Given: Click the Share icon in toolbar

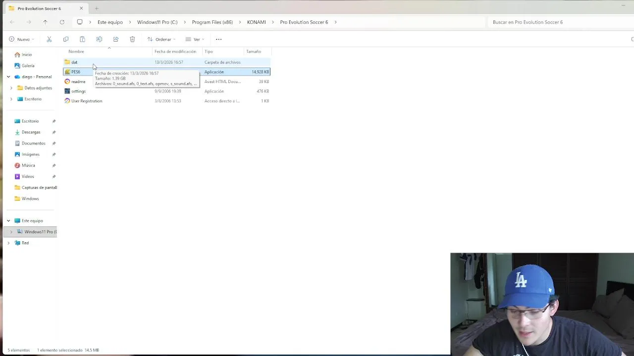Looking at the screenshot, I should pos(115,39).
